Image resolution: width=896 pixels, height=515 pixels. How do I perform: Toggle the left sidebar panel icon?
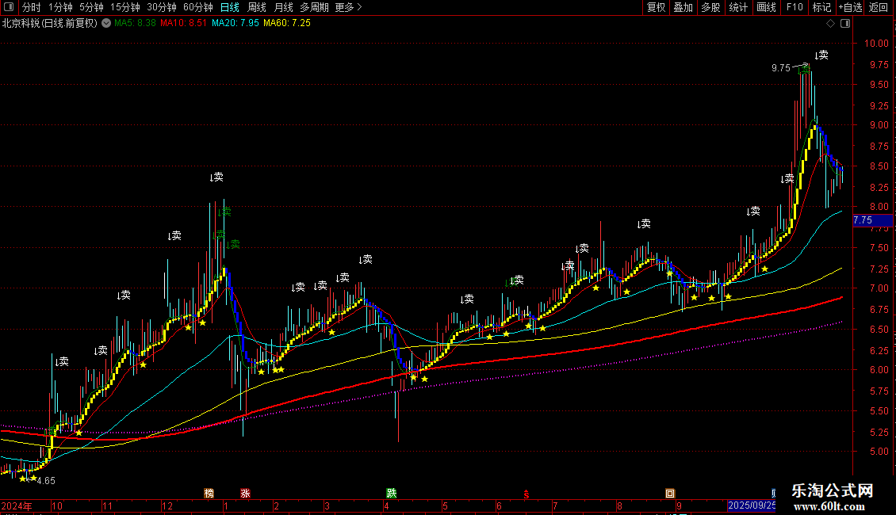(9, 7)
